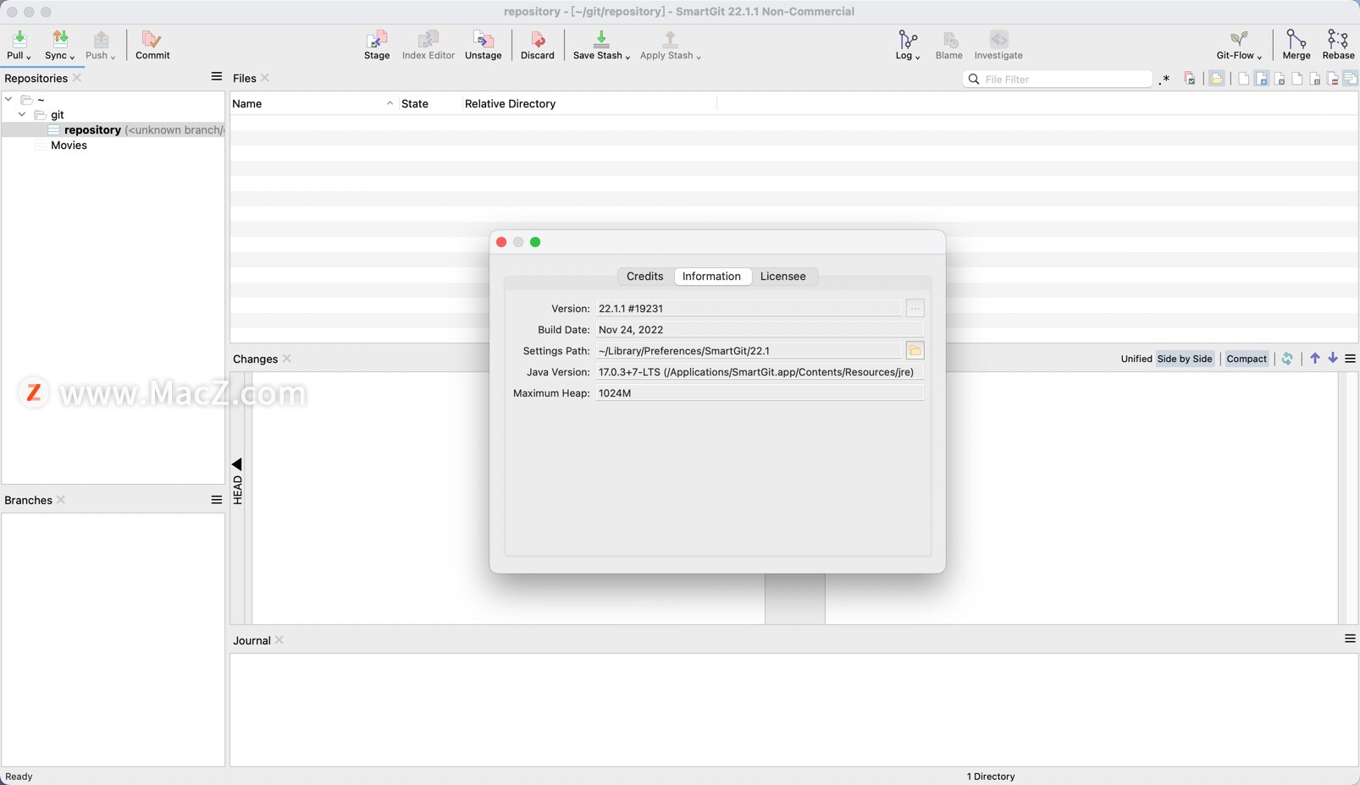Click the Blame toolbar icon
Screen dimensions: 1360x785
point(949,40)
